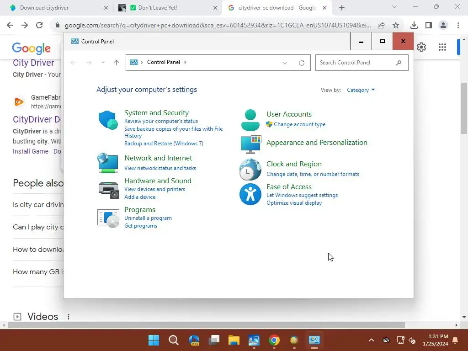Open File Explorer from taskbar
Viewport: 468px width, 351px height.
234,340
